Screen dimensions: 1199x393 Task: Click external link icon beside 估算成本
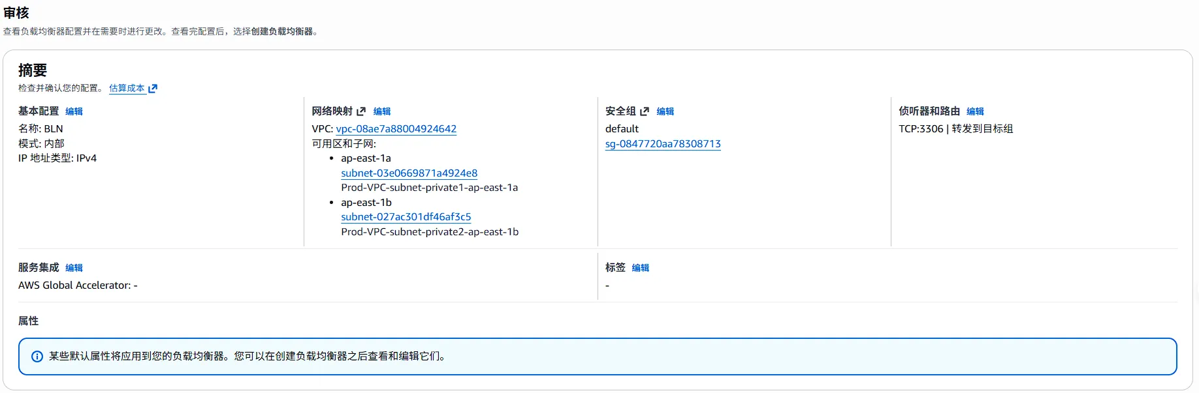(x=153, y=89)
